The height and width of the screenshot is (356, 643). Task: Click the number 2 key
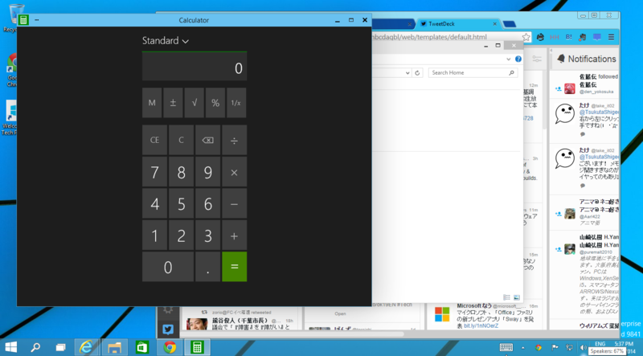[182, 235]
